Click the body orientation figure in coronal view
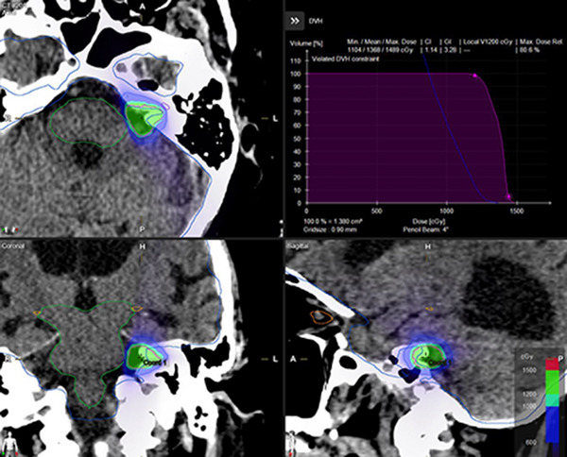 tap(10, 443)
